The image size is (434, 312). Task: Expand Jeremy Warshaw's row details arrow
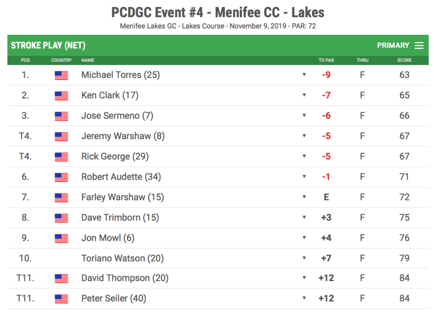pos(304,136)
